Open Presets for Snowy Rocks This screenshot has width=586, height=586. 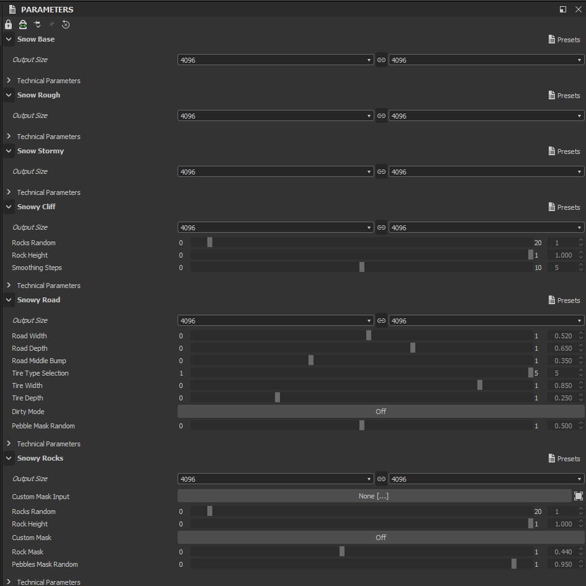564,459
